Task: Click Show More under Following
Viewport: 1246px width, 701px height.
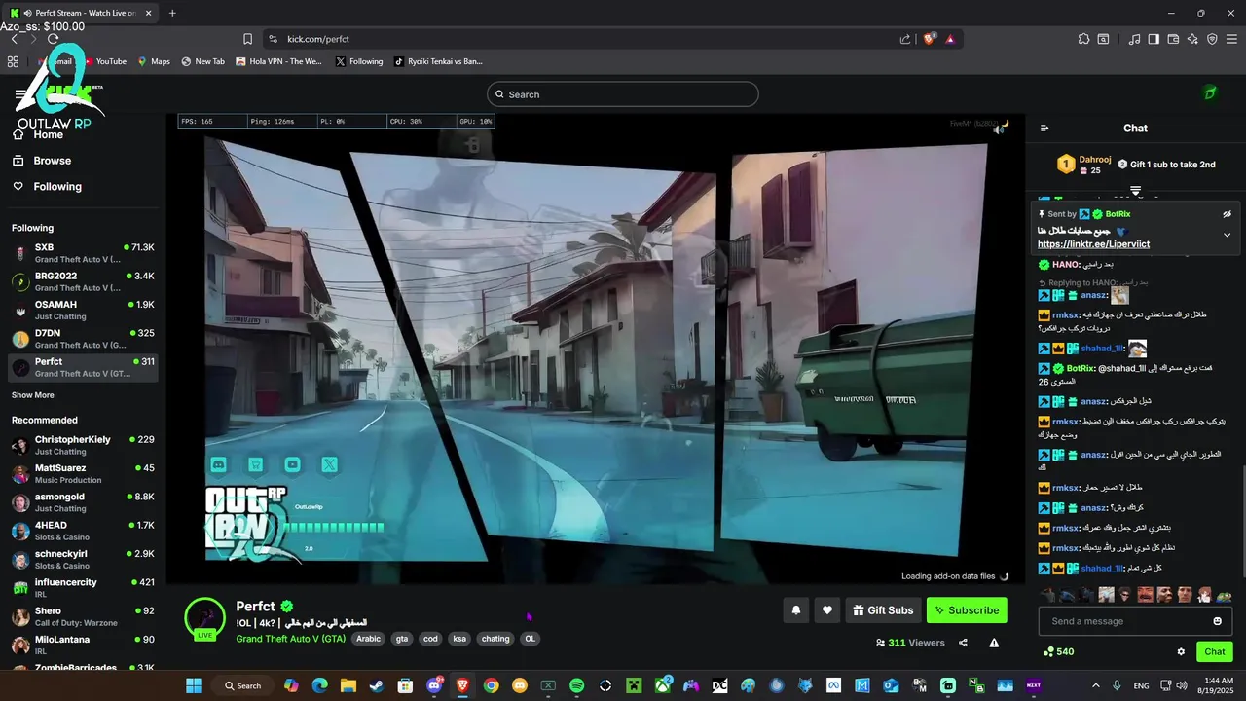Action: point(33,395)
